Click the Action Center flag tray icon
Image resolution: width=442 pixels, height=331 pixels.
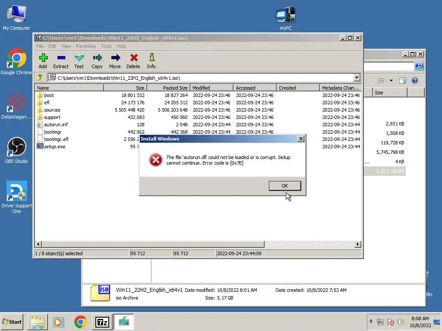390,322
